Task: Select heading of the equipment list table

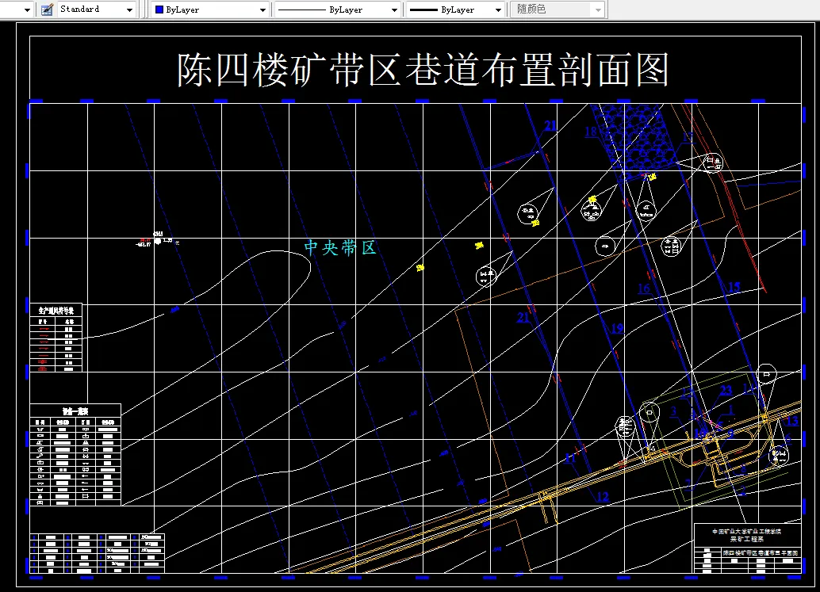Action: pos(75,411)
